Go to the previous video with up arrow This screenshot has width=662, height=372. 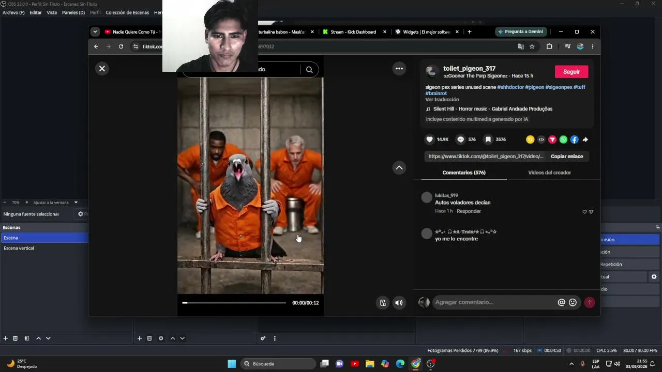399,167
